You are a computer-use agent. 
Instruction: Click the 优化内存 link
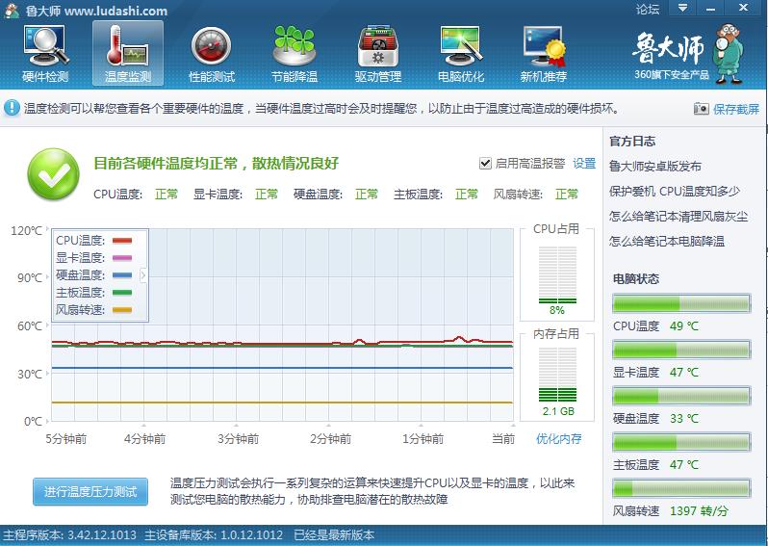(559, 439)
